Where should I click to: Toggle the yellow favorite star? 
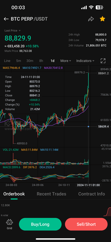(102, 19)
